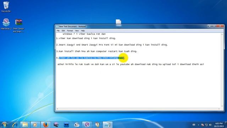Click the vertical scrollbar down arrow
The image size is (227, 128).
click(x=222, y=106)
